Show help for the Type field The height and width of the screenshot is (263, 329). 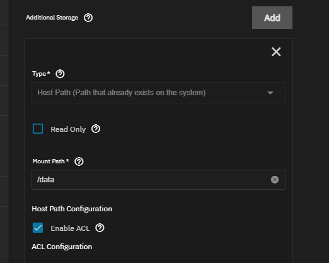(60, 74)
